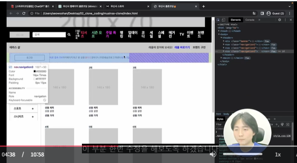Go forward with the browser forward arrow

18,14
